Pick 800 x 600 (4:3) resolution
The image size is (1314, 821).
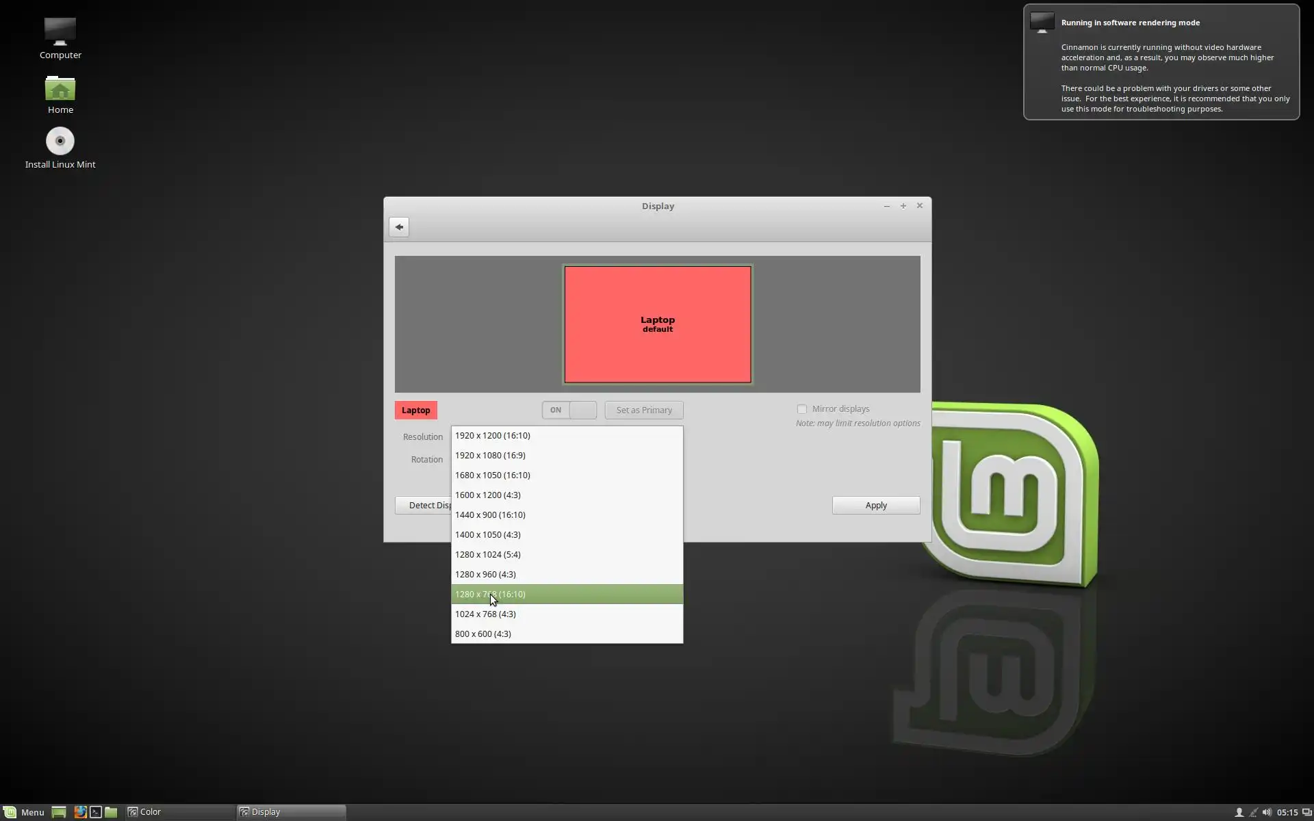coord(483,634)
